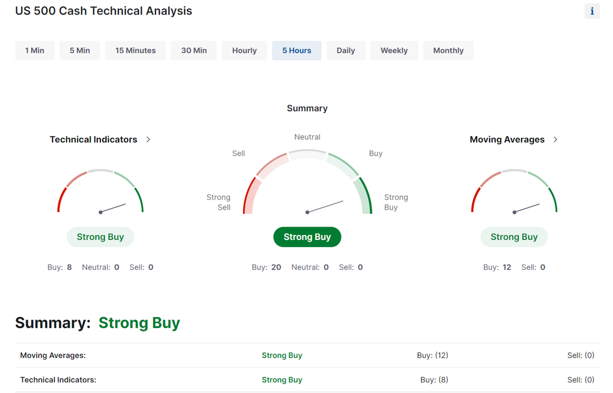
Task: Expand Technical Indicators chevron arrow
Action: click(x=148, y=139)
